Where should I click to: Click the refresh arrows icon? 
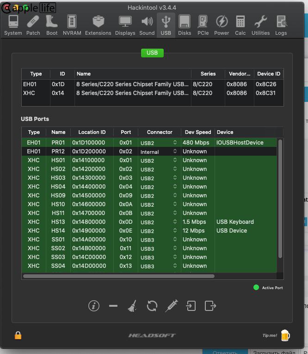pos(152,306)
